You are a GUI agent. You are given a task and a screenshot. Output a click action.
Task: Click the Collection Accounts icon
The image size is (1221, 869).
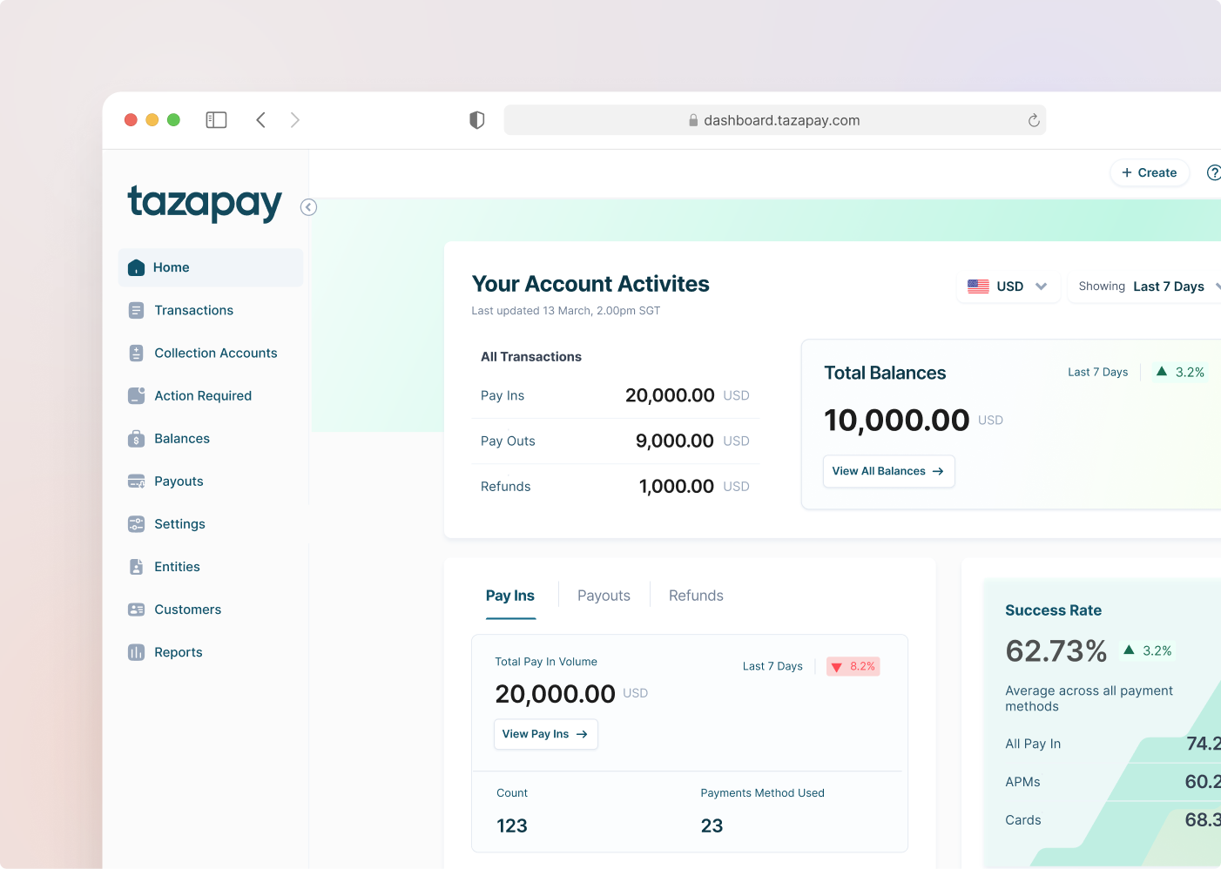click(x=136, y=353)
